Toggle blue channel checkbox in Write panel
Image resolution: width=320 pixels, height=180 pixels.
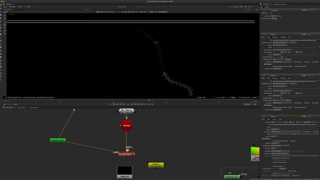pos(296,122)
